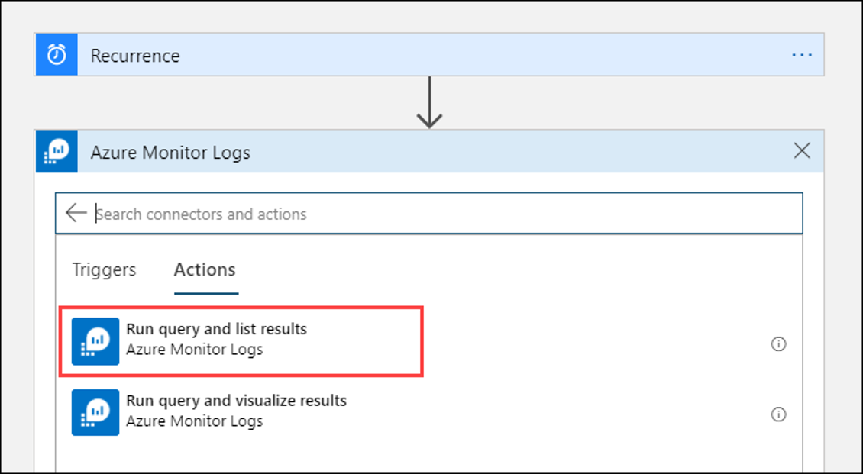
Task: Go back using the search box arrow
Action: point(76,213)
